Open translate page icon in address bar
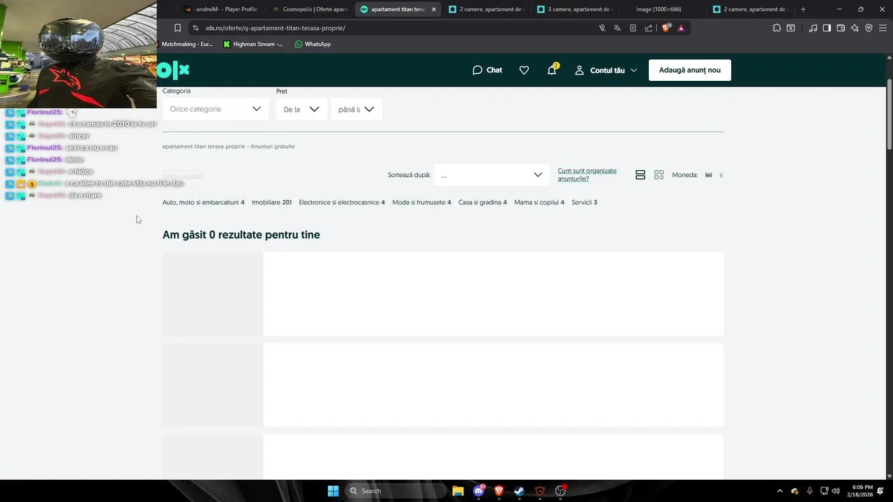 pos(617,28)
